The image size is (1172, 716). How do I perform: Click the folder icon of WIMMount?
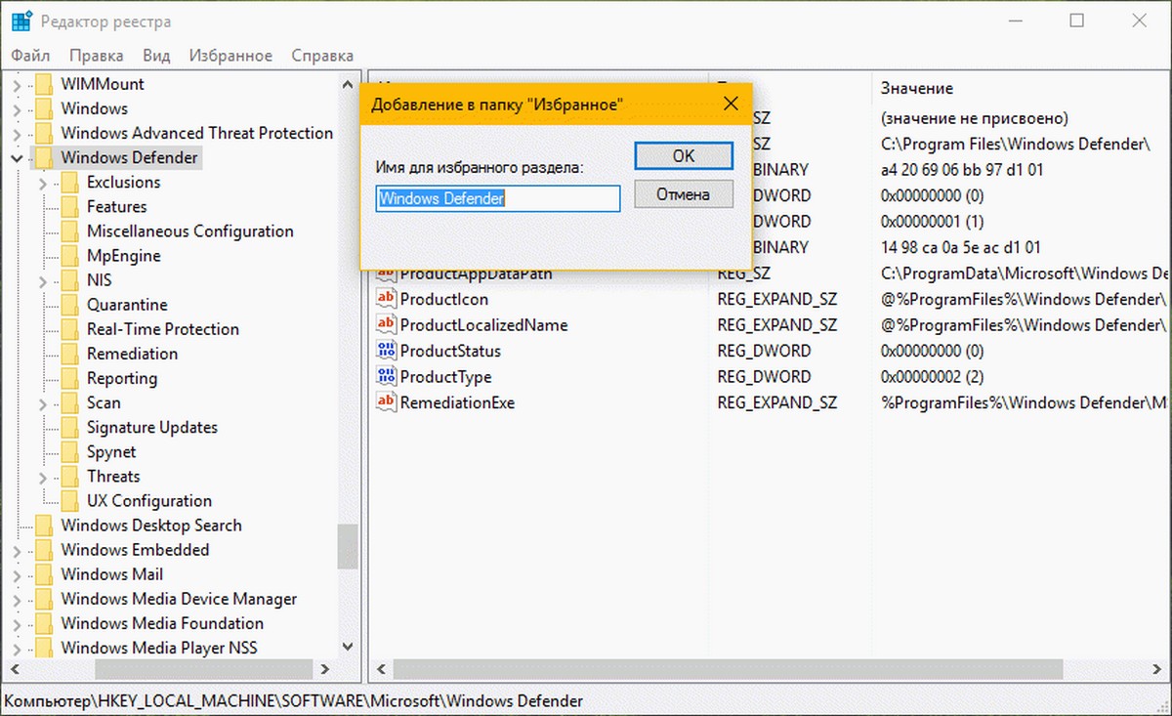pyautogui.click(x=42, y=84)
